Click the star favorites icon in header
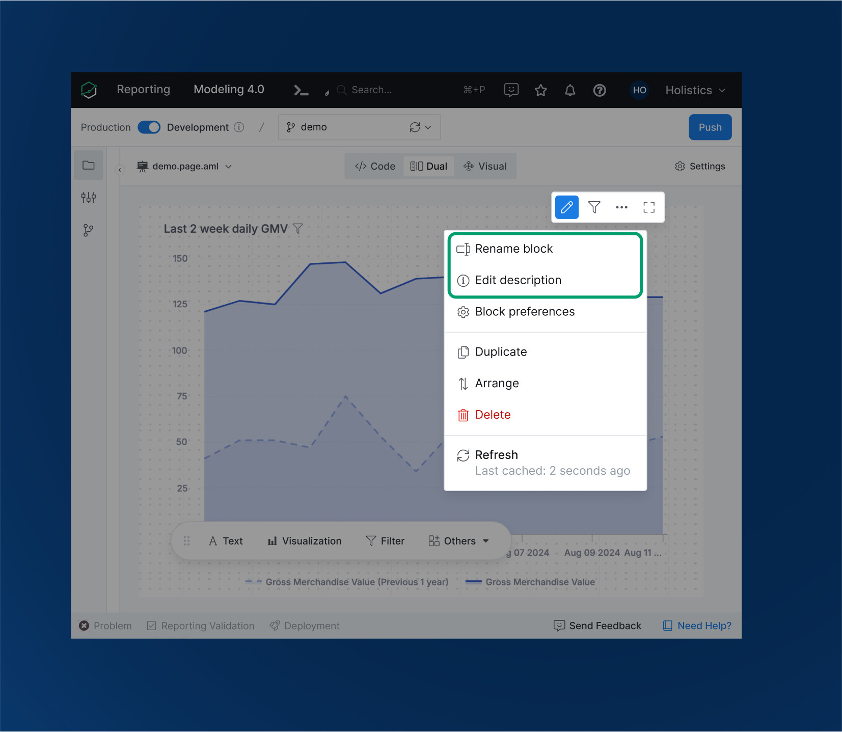This screenshot has height=732, width=842. point(540,90)
